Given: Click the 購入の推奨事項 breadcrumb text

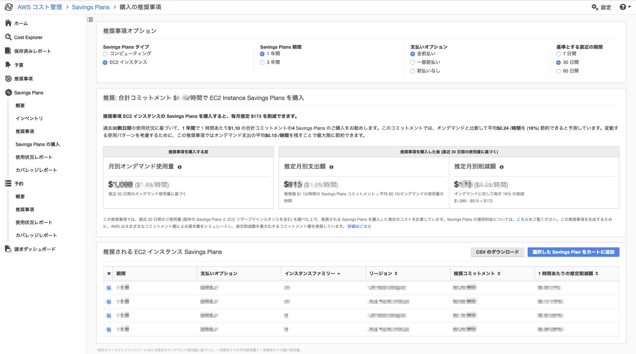Looking at the screenshot, I should point(141,7).
